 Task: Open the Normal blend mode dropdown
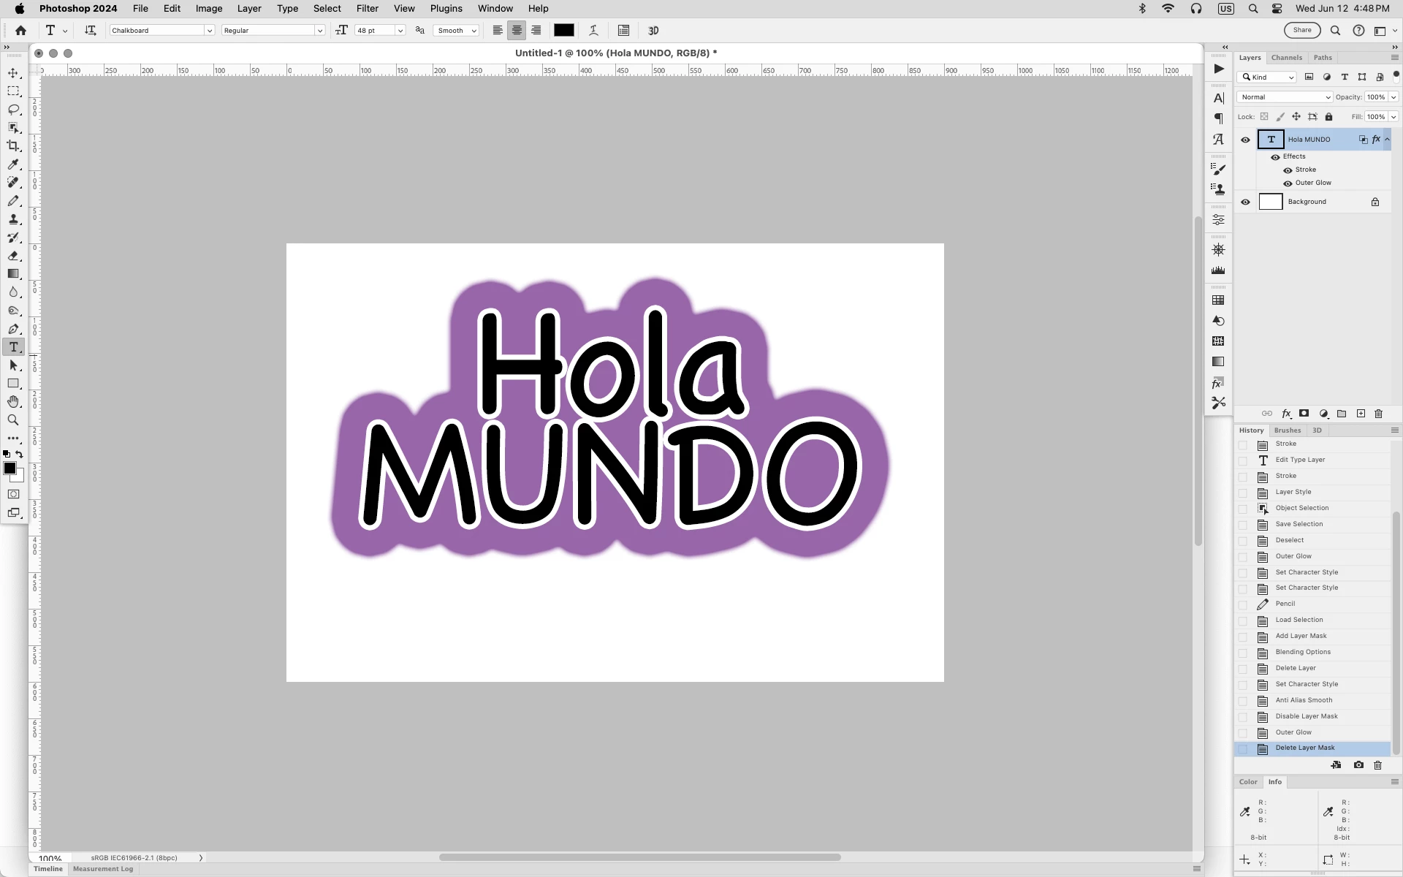[1284, 97]
